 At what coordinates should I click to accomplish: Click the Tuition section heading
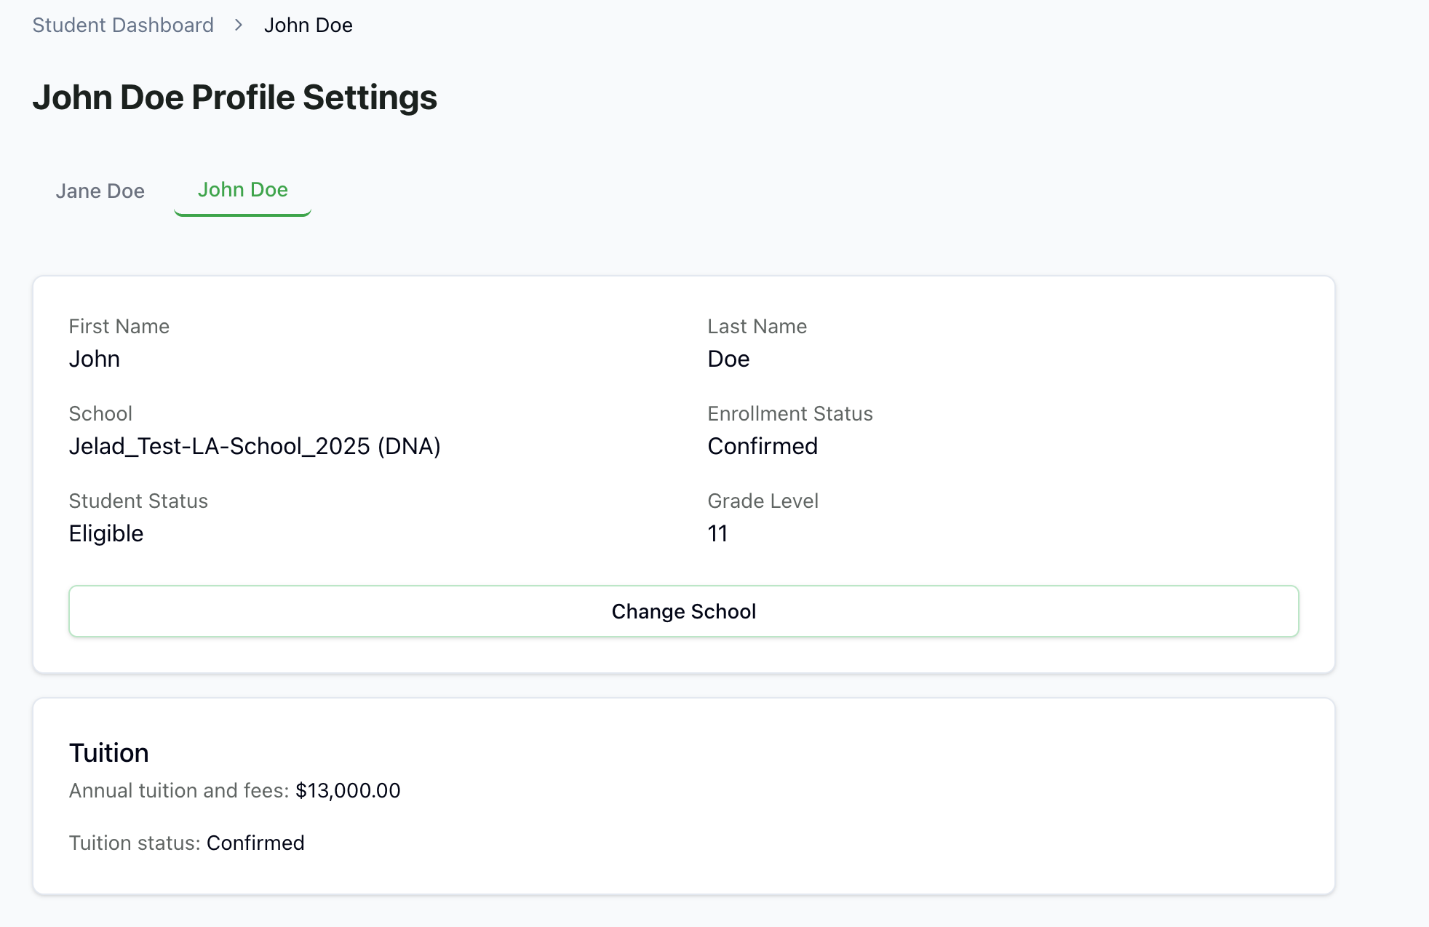[109, 752]
